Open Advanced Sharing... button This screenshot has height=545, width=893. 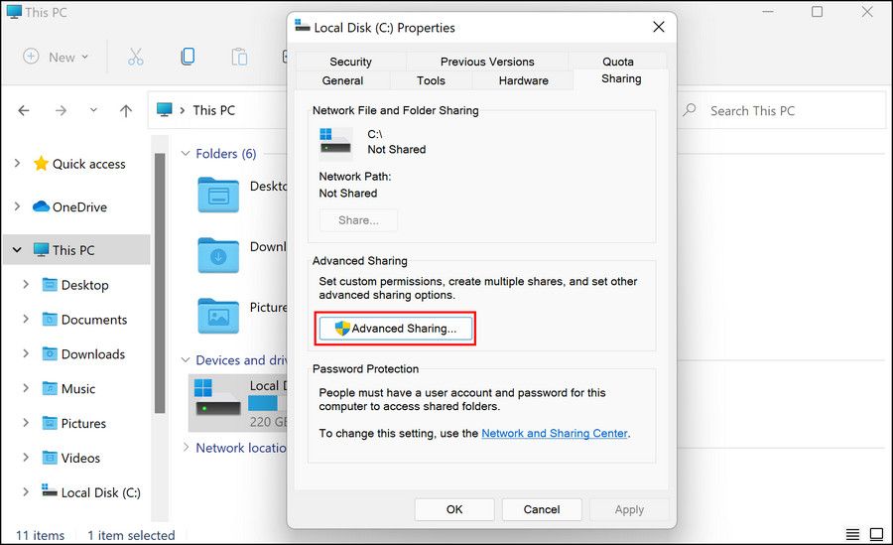point(395,329)
